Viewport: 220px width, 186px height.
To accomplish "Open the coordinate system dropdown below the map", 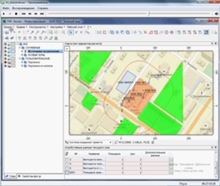I will (x=90, y=142).
